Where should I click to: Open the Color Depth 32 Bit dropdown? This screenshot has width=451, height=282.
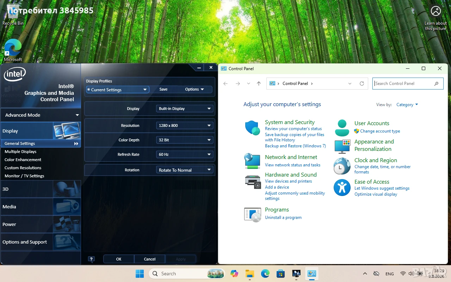[185, 140]
